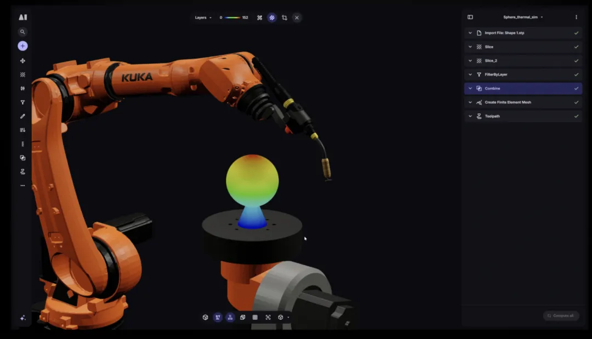
Task: Select the Create Finite Element Mesh row
Action: click(523, 102)
